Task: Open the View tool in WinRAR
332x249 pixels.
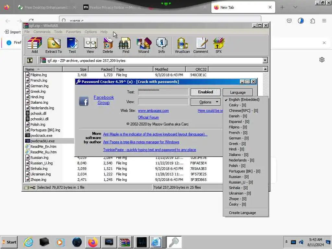Action: 90,45
